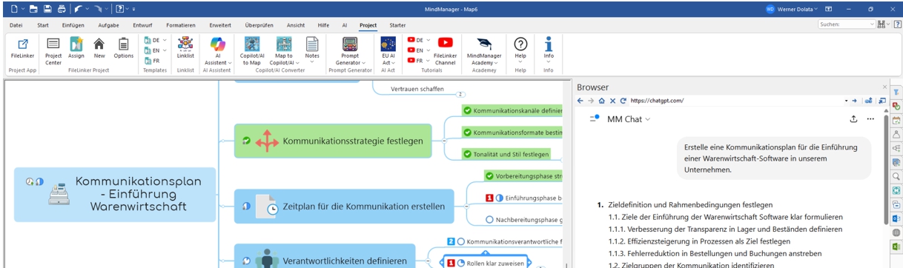Toggle checkmark on Vorbereitungsphase topic
The image size is (903, 268).
[489, 176]
